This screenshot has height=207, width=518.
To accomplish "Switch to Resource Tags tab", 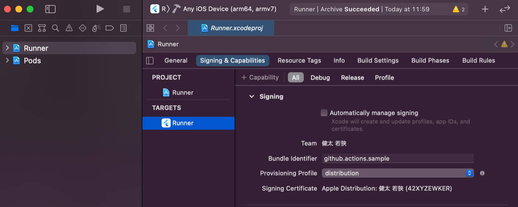I will 299,61.
